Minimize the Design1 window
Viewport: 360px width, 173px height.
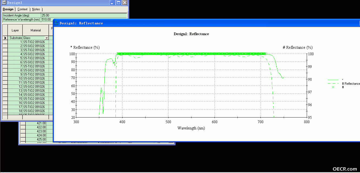[x=112, y=3]
